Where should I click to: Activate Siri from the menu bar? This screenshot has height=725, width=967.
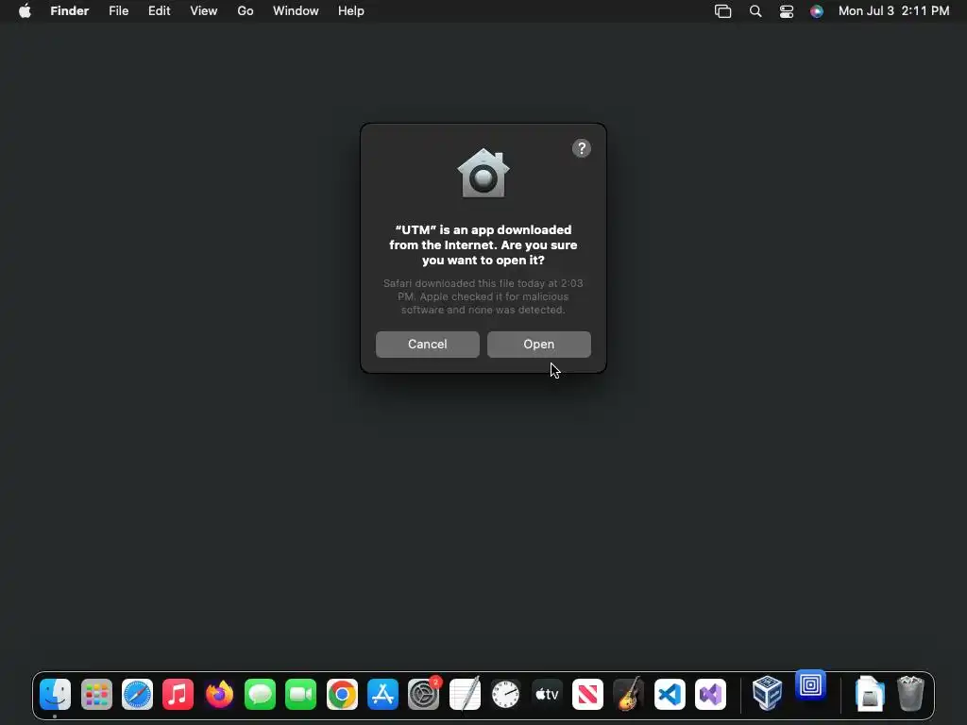point(817,11)
